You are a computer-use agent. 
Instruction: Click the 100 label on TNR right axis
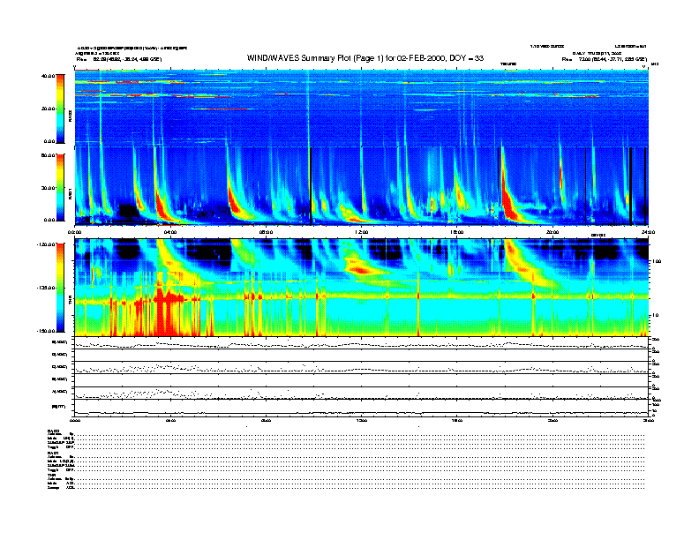(x=656, y=261)
